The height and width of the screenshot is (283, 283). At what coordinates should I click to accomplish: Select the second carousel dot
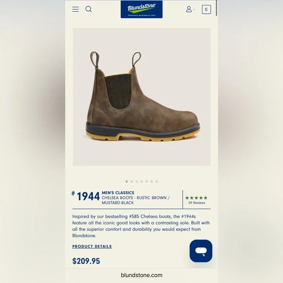(x=132, y=182)
